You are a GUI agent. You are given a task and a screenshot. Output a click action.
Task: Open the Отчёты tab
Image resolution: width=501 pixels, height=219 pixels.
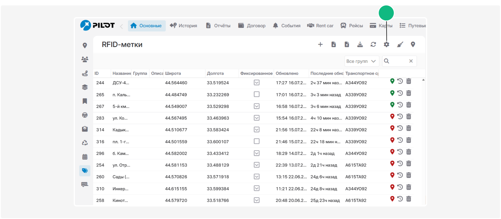[x=218, y=26]
